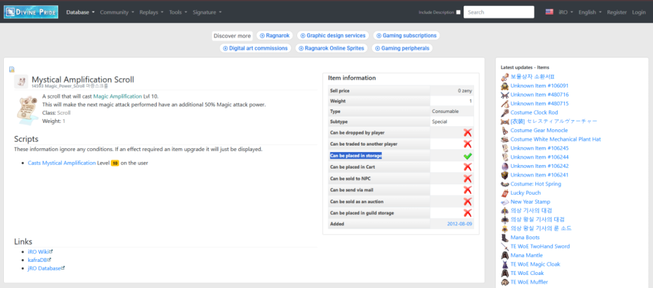The height and width of the screenshot is (288, 653).
Task: Click the US flag server icon
Action: pos(549,12)
